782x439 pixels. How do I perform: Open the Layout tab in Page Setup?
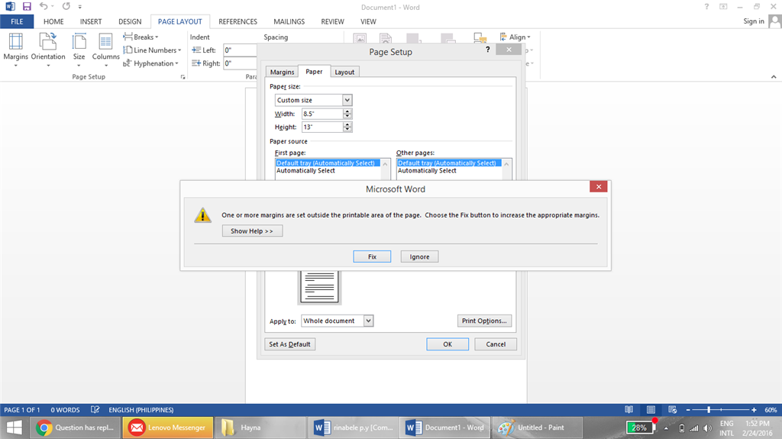(x=344, y=72)
